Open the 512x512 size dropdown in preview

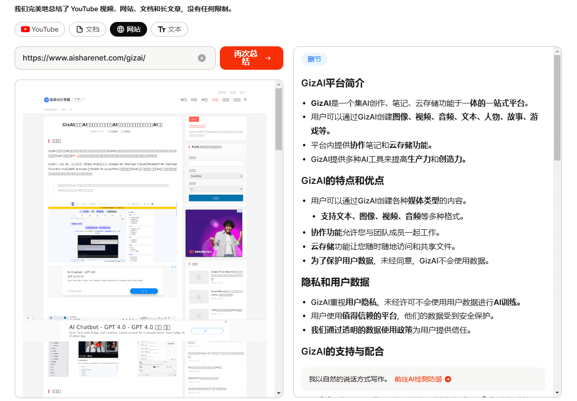click(215, 176)
